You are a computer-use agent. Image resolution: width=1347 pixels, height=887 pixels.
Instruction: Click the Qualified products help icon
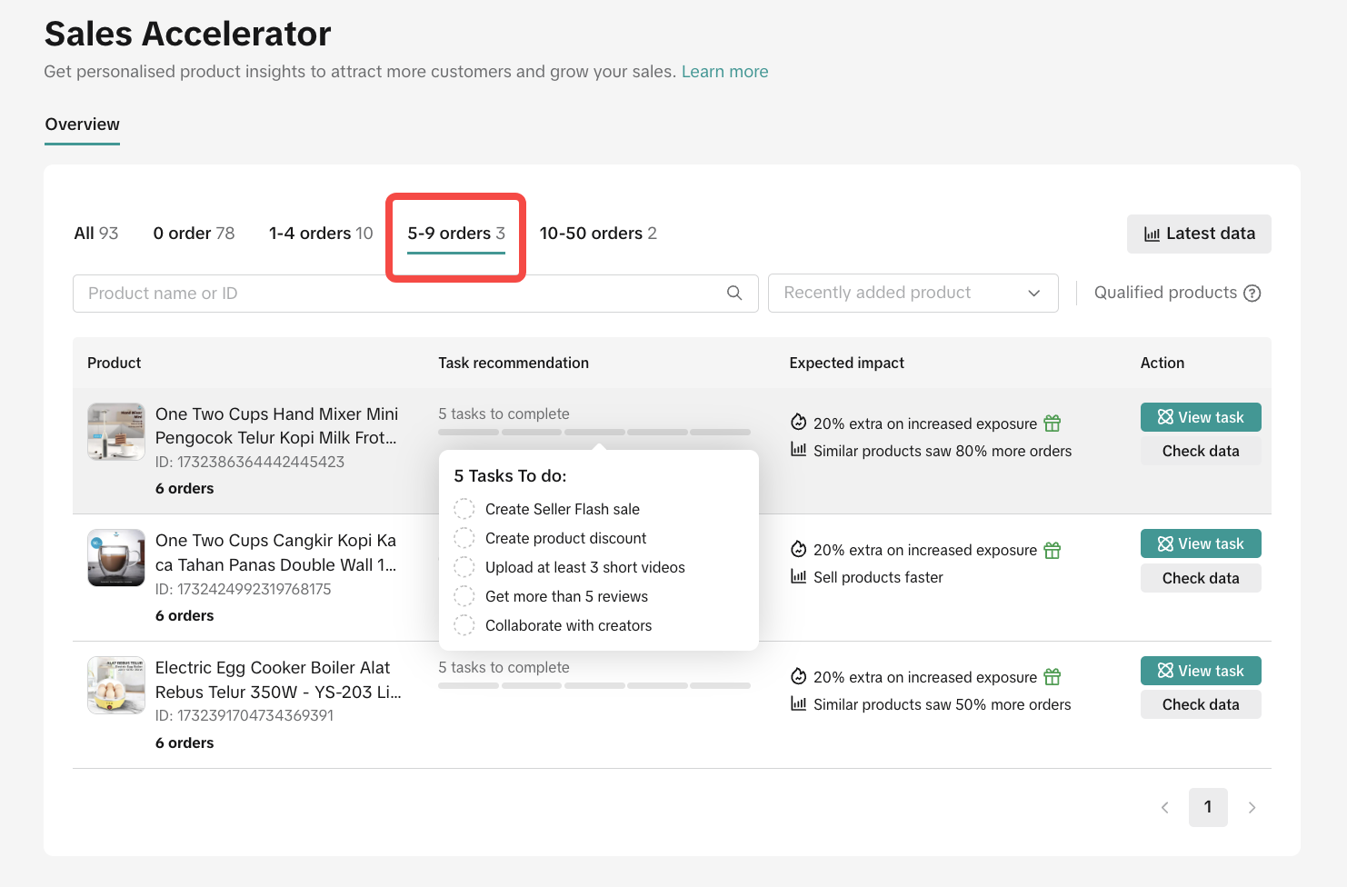[1252, 294]
